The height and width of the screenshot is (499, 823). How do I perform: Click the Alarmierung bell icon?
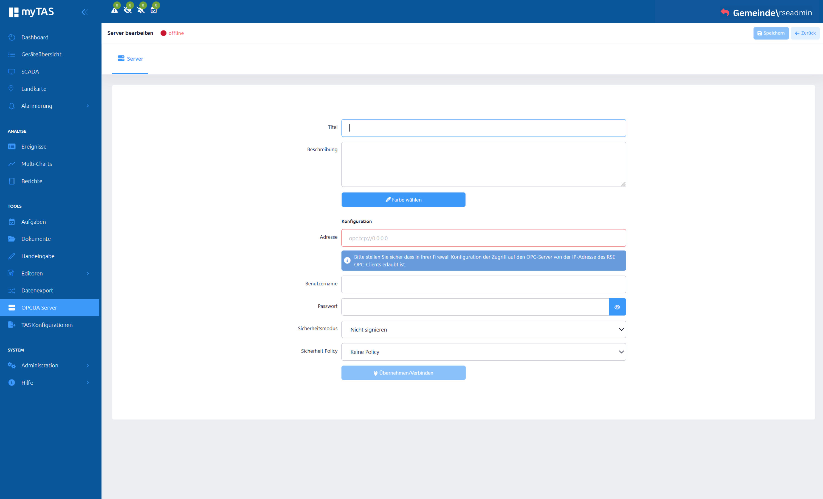click(12, 106)
